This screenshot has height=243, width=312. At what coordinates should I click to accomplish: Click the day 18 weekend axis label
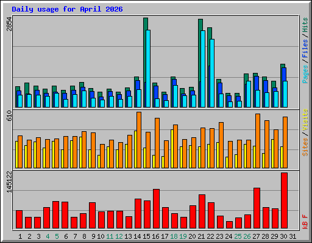click(174, 236)
